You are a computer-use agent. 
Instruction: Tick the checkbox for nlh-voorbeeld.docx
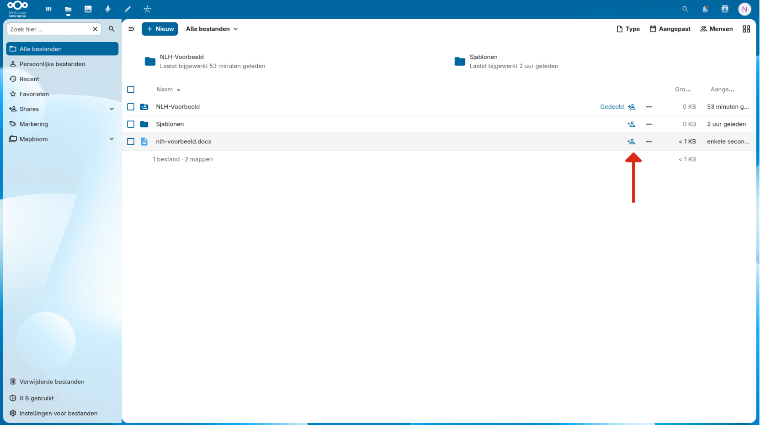(x=131, y=142)
